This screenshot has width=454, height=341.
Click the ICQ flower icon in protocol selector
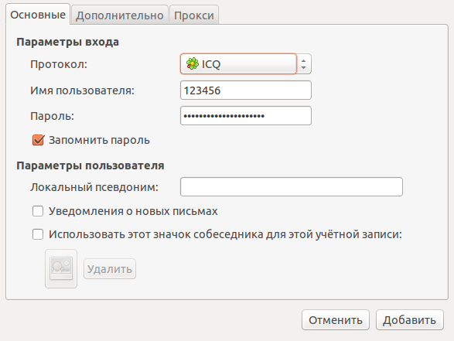point(193,63)
